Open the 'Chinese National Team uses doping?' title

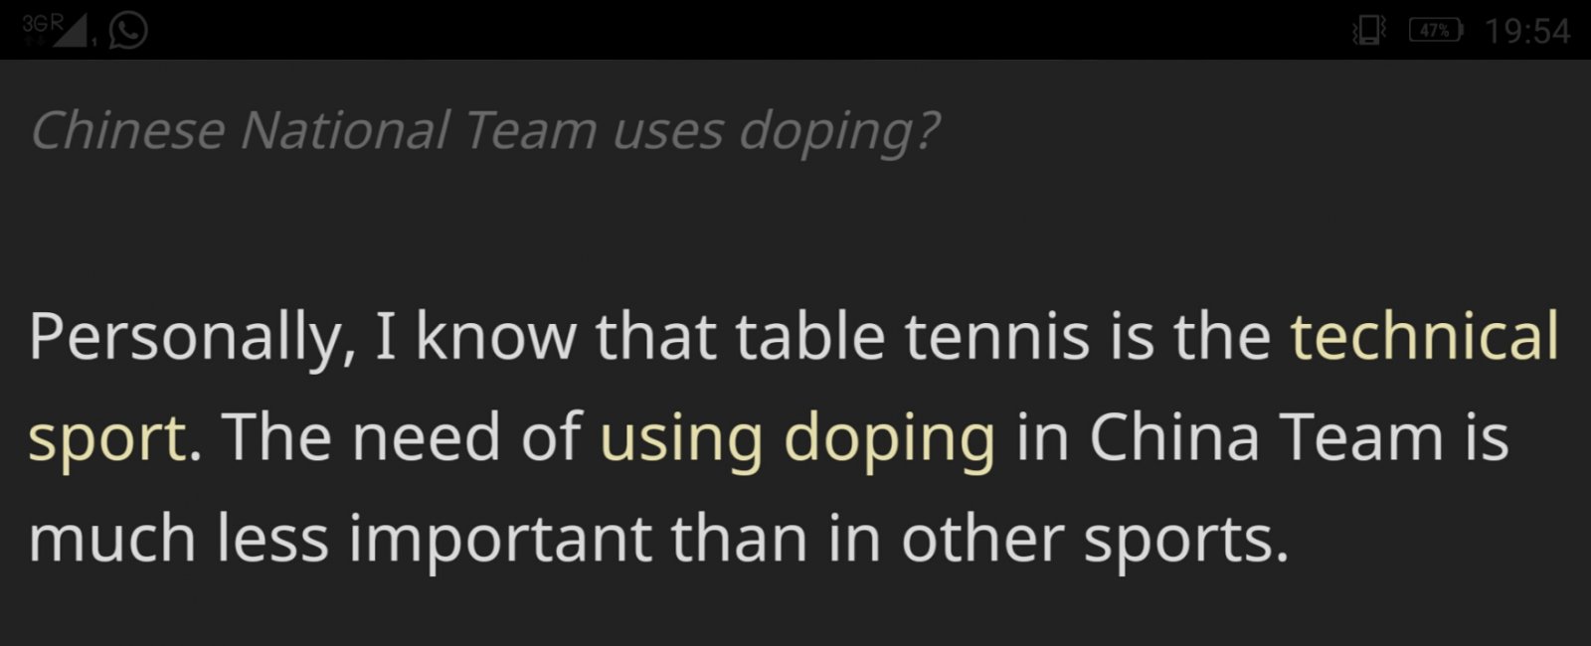[x=484, y=130]
